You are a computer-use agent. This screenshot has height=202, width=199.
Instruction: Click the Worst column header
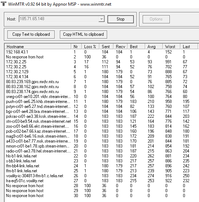click(x=172, y=46)
